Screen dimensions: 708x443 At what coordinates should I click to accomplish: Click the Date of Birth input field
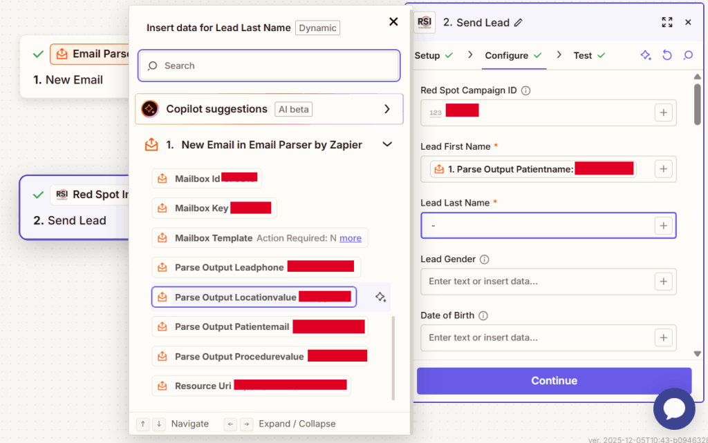click(536, 338)
